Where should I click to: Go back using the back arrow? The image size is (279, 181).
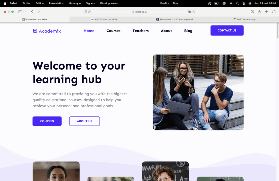(x=32, y=12)
